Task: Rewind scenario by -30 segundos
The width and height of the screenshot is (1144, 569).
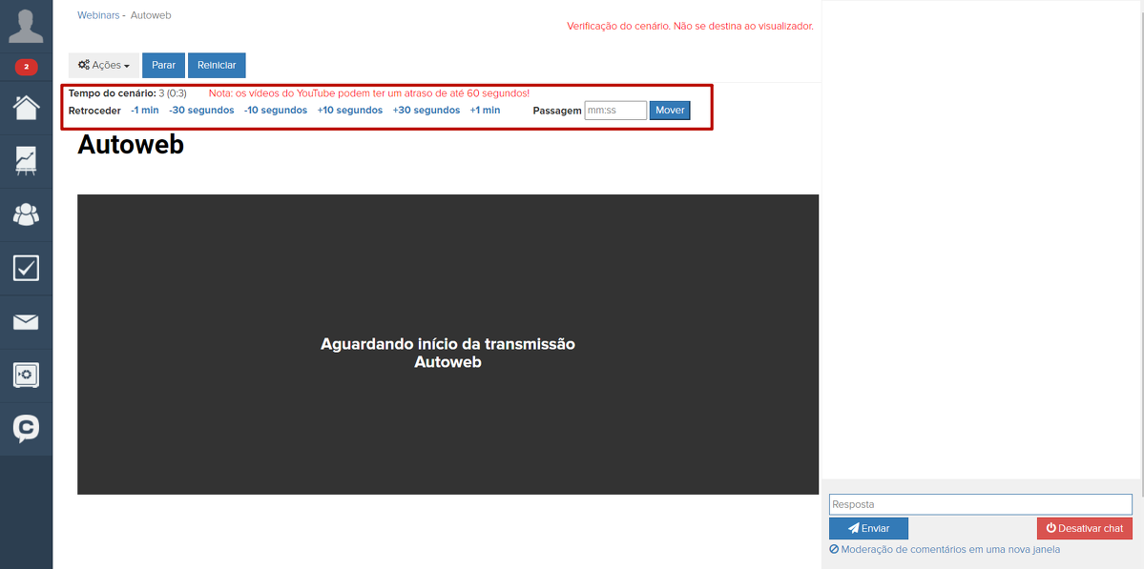Action: pyautogui.click(x=201, y=111)
